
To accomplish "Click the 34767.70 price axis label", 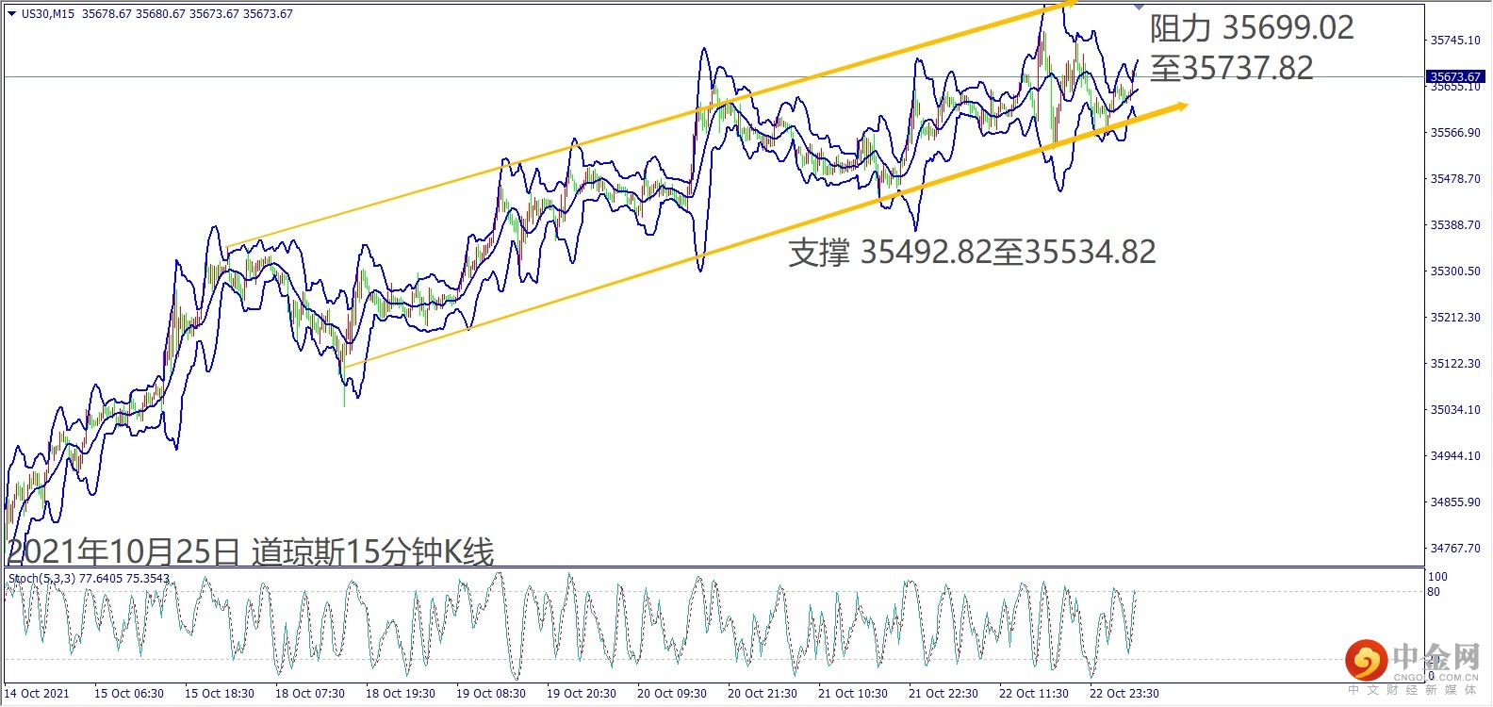I will (x=1455, y=549).
